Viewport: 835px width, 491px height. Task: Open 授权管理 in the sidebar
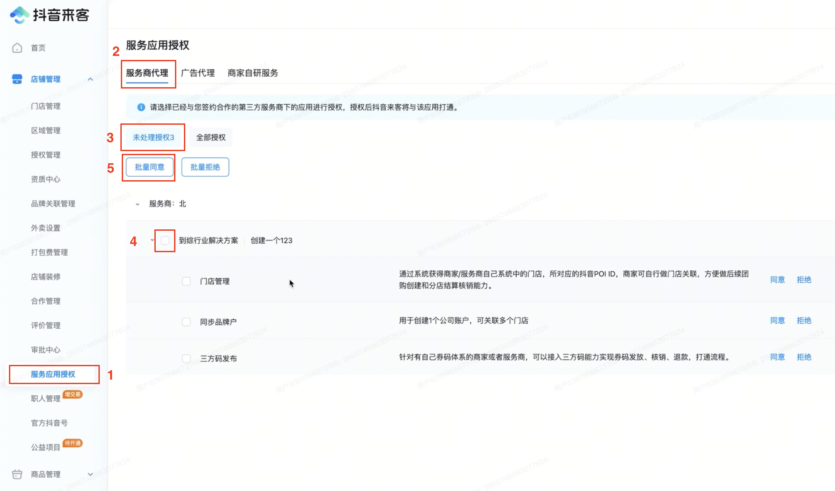pos(46,155)
